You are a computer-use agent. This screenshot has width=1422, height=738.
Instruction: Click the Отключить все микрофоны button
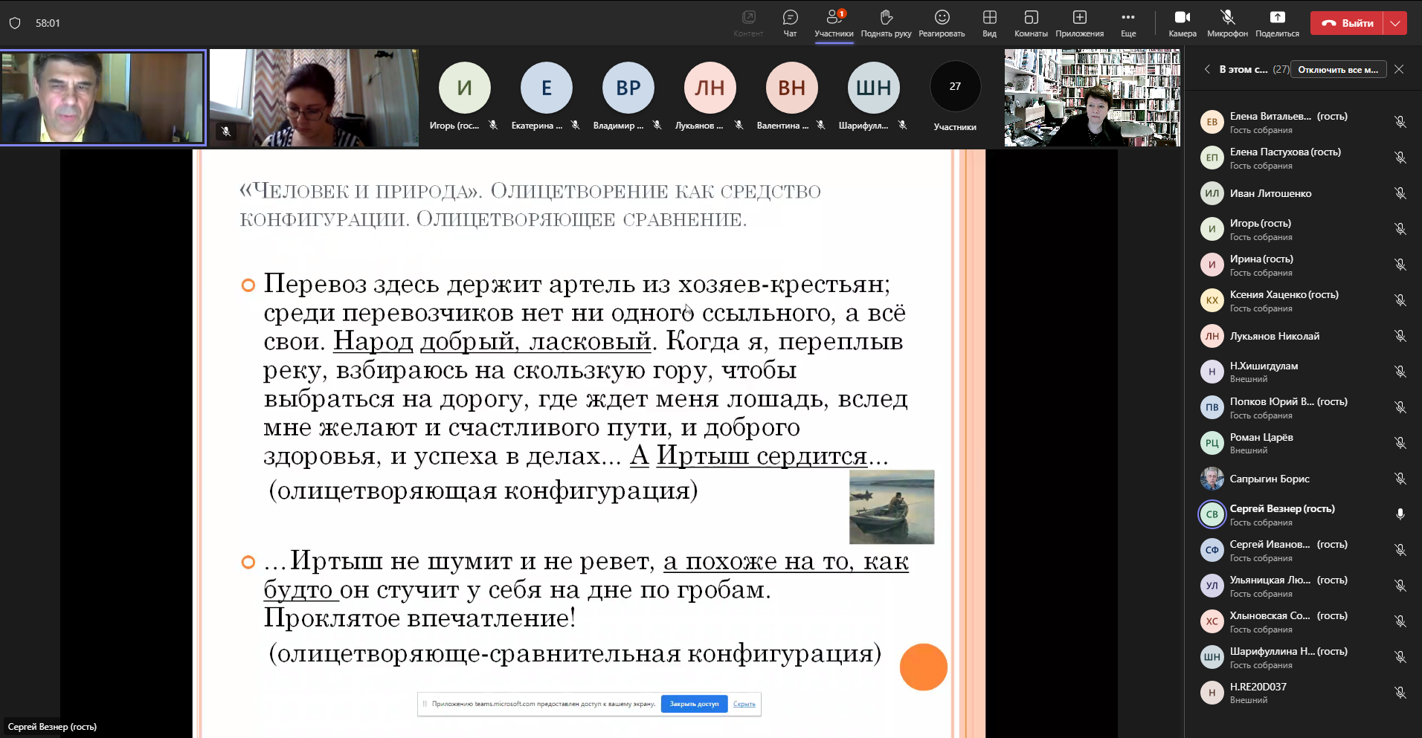[x=1338, y=69]
